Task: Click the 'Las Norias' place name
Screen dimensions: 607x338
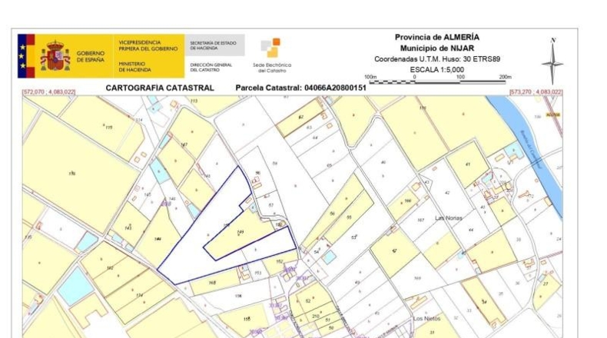Action: point(449,218)
